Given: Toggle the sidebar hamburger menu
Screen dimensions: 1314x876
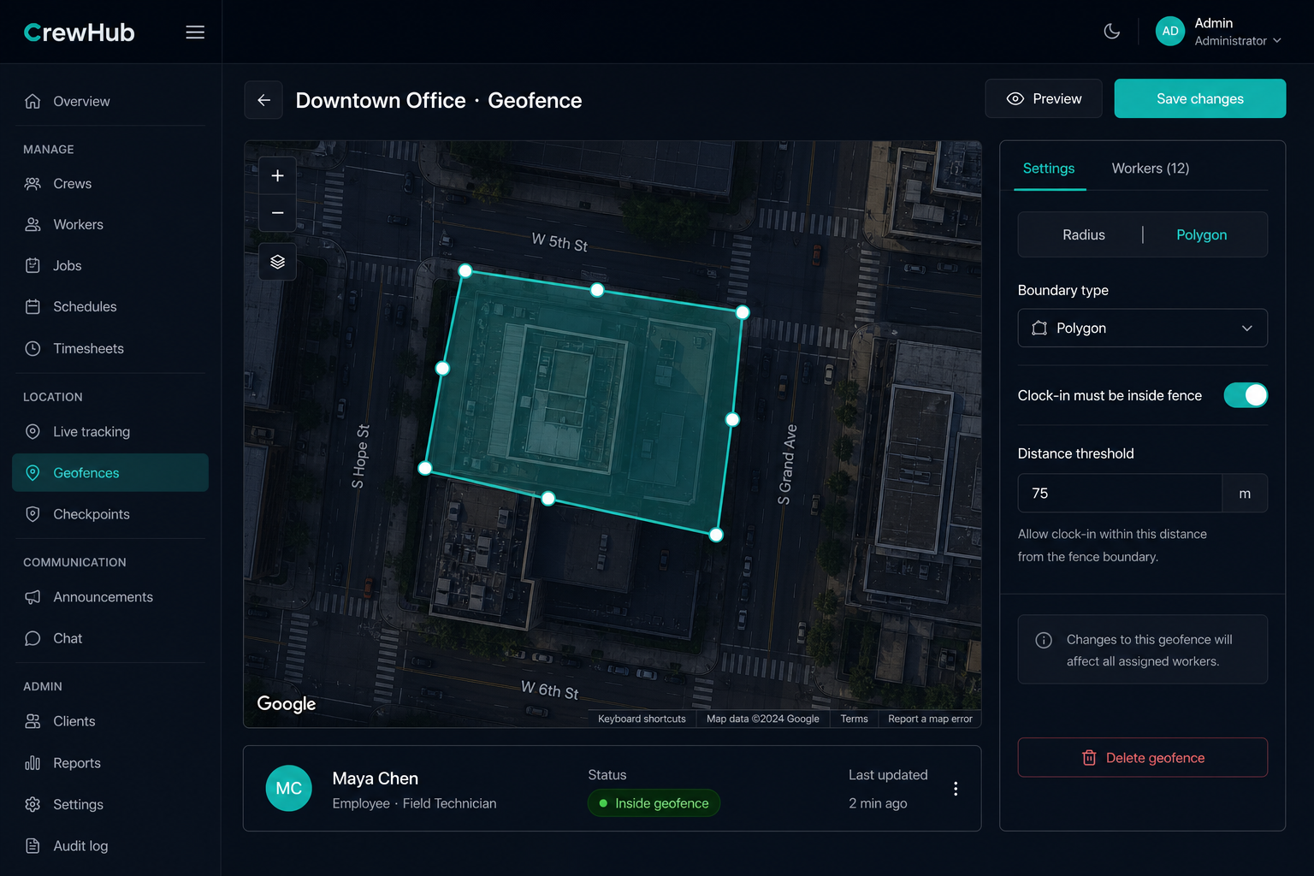Looking at the screenshot, I should pos(195,33).
